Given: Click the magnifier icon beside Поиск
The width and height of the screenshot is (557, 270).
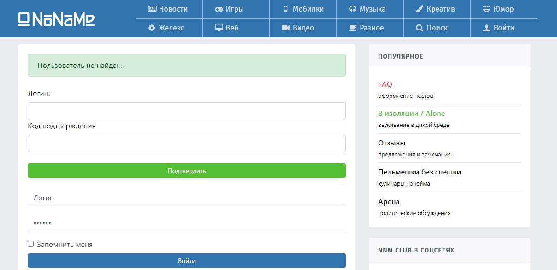Looking at the screenshot, I should (x=420, y=28).
